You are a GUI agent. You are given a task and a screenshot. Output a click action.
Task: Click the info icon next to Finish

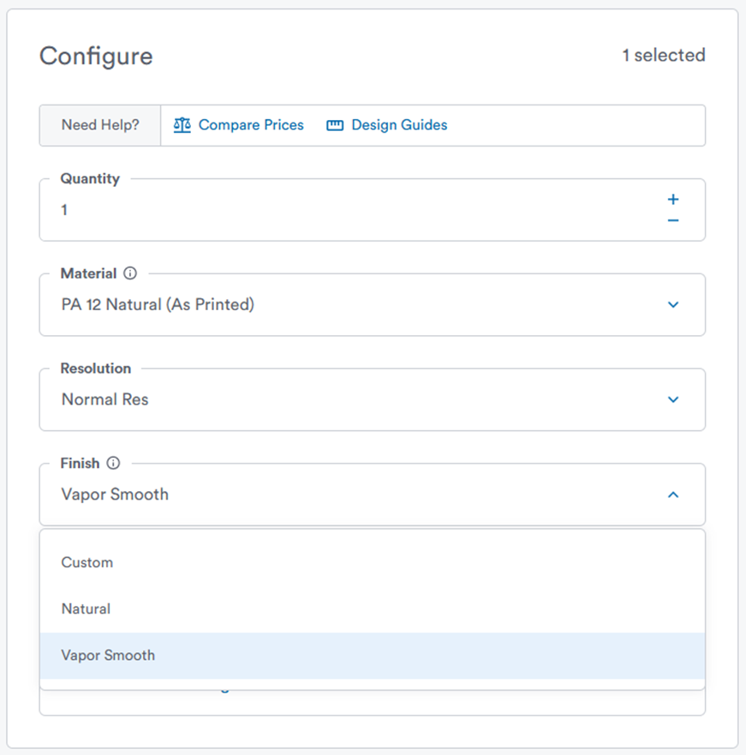(113, 463)
